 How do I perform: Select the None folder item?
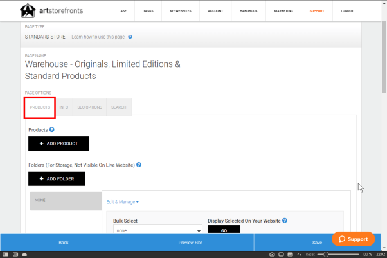pyautogui.click(x=66, y=200)
